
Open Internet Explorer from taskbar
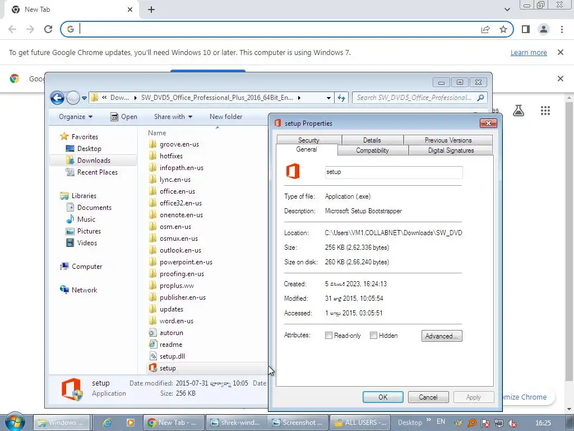pos(107,423)
